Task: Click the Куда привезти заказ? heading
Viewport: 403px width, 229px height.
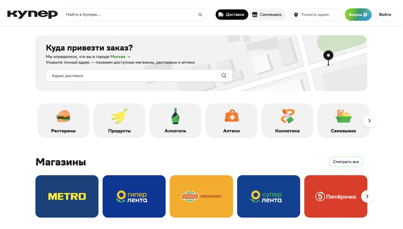Action: 89,48
